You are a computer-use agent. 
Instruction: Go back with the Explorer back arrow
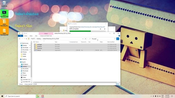[20, 39]
